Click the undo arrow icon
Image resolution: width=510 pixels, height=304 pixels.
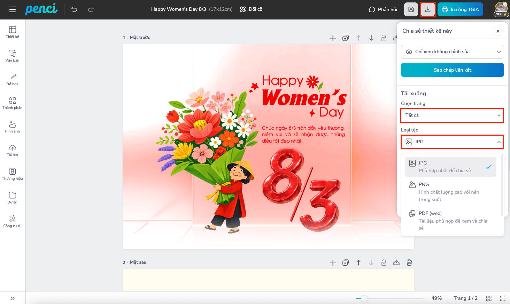(74, 9)
